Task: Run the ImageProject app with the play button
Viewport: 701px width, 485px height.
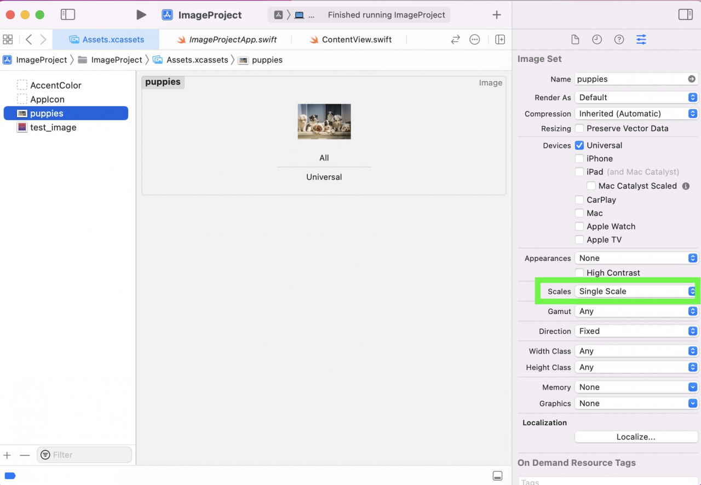Action: tap(141, 15)
